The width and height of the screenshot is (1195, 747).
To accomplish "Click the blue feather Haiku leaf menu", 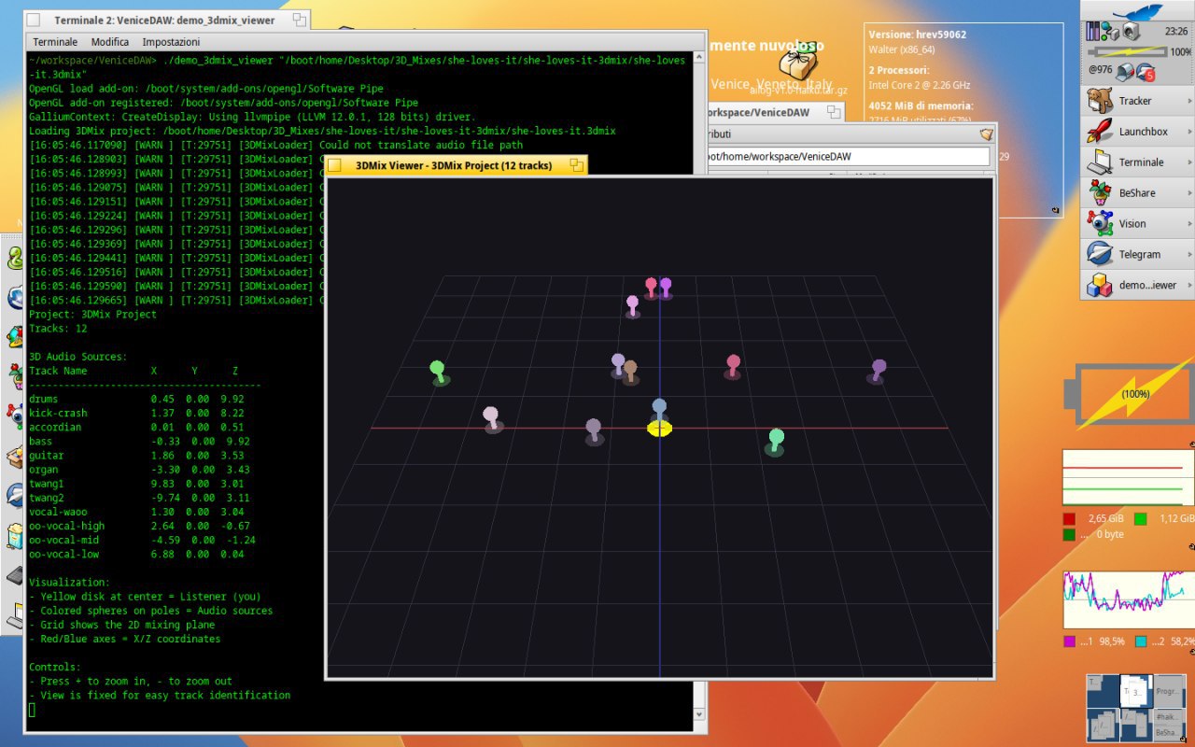I will tap(1136, 11).
